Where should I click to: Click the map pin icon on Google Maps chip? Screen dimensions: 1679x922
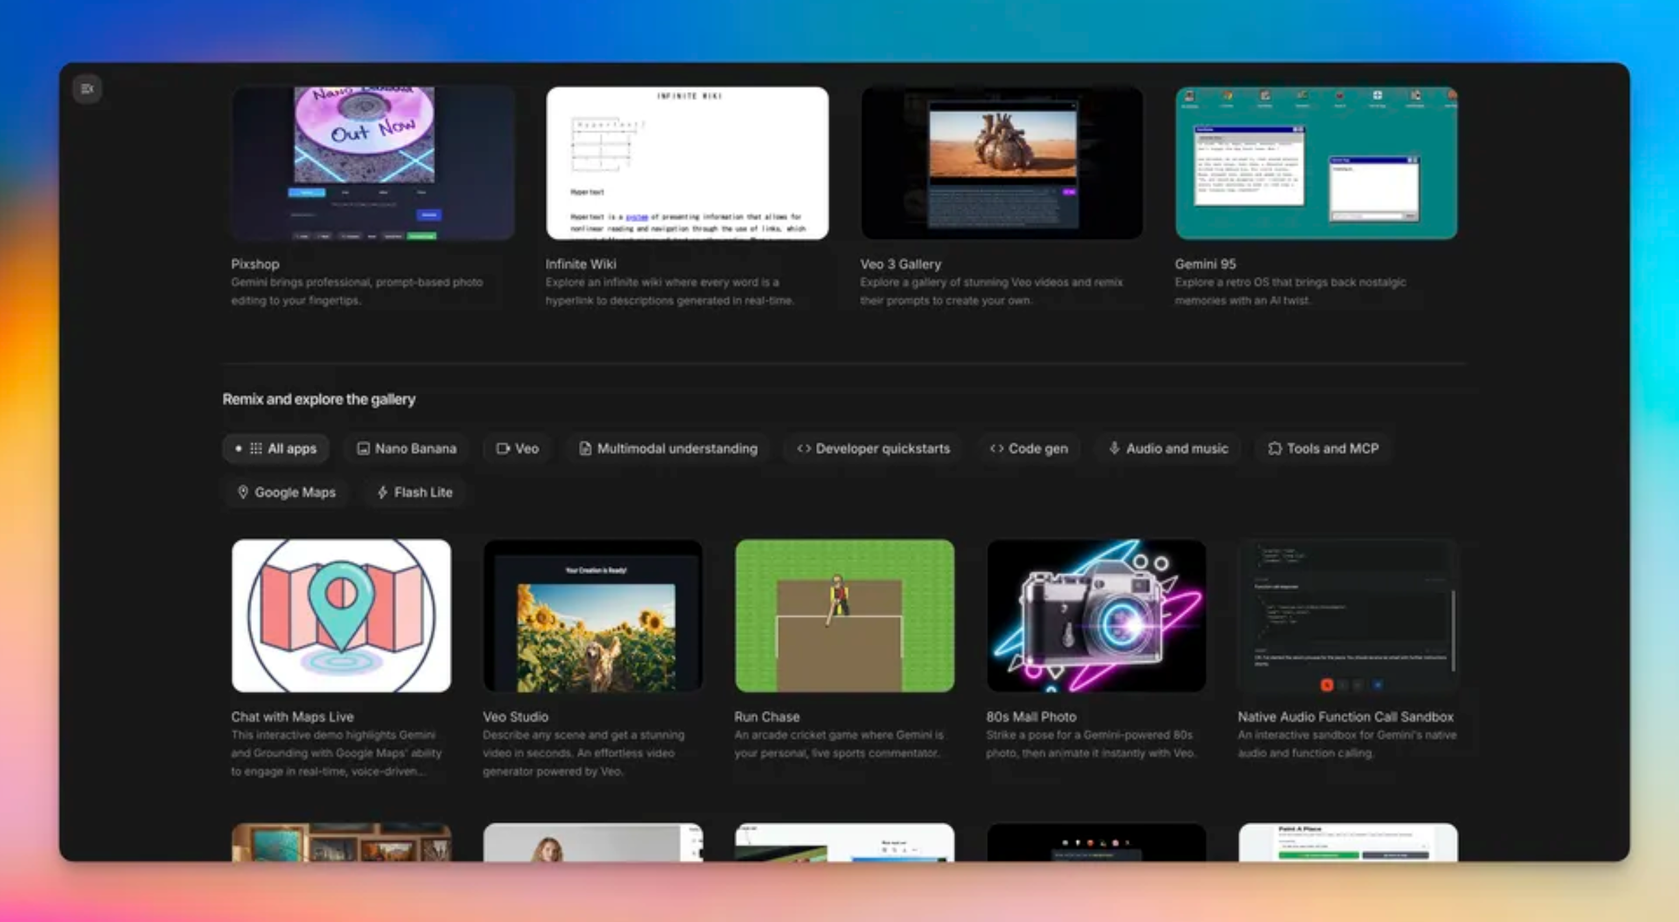(245, 492)
